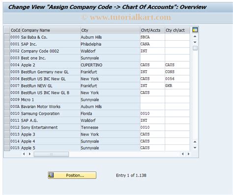Click the right scroll arrow beside slider

[x=29, y=154]
